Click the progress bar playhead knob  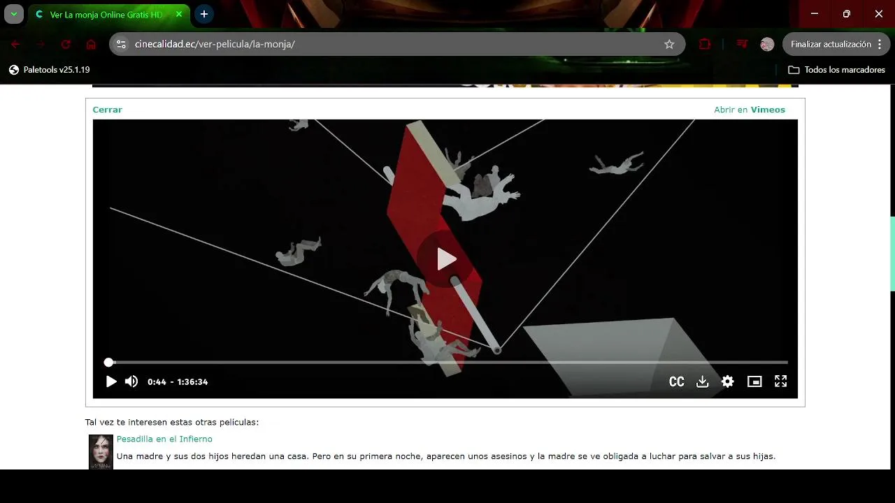click(x=108, y=362)
